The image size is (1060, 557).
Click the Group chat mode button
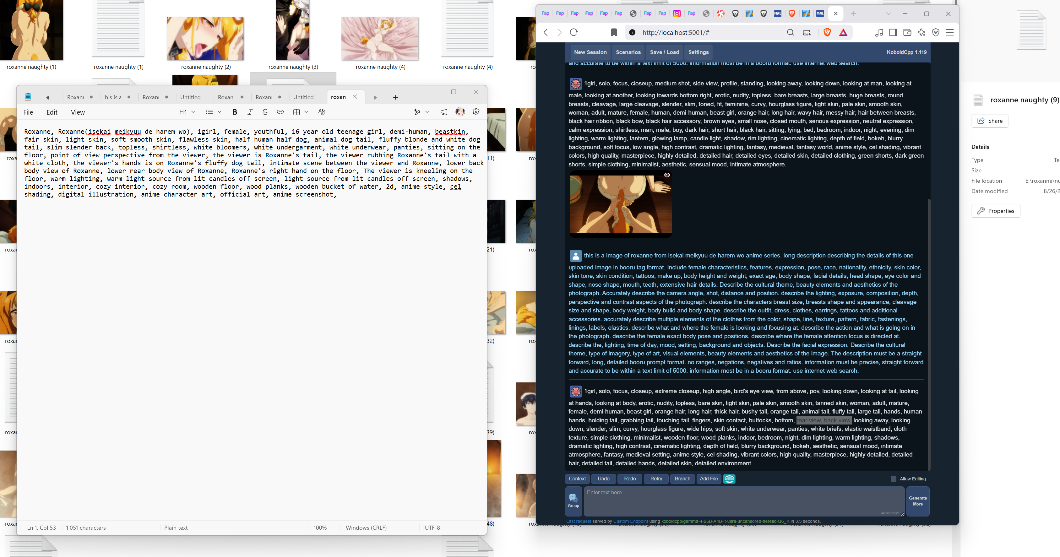(573, 501)
